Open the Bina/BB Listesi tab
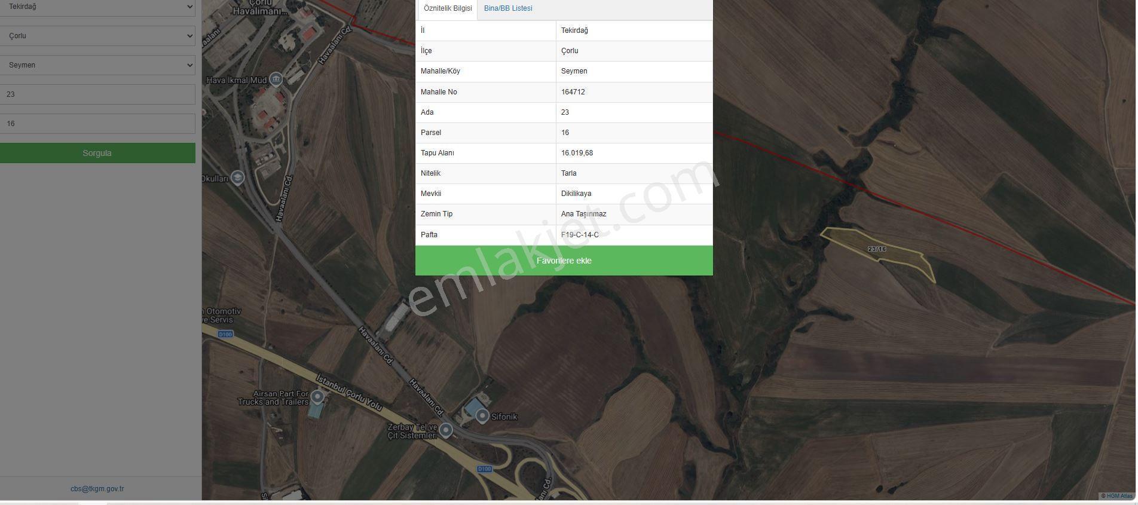Image resolution: width=1138 pixels, height=505 pixels. click(x=508, y=8)
